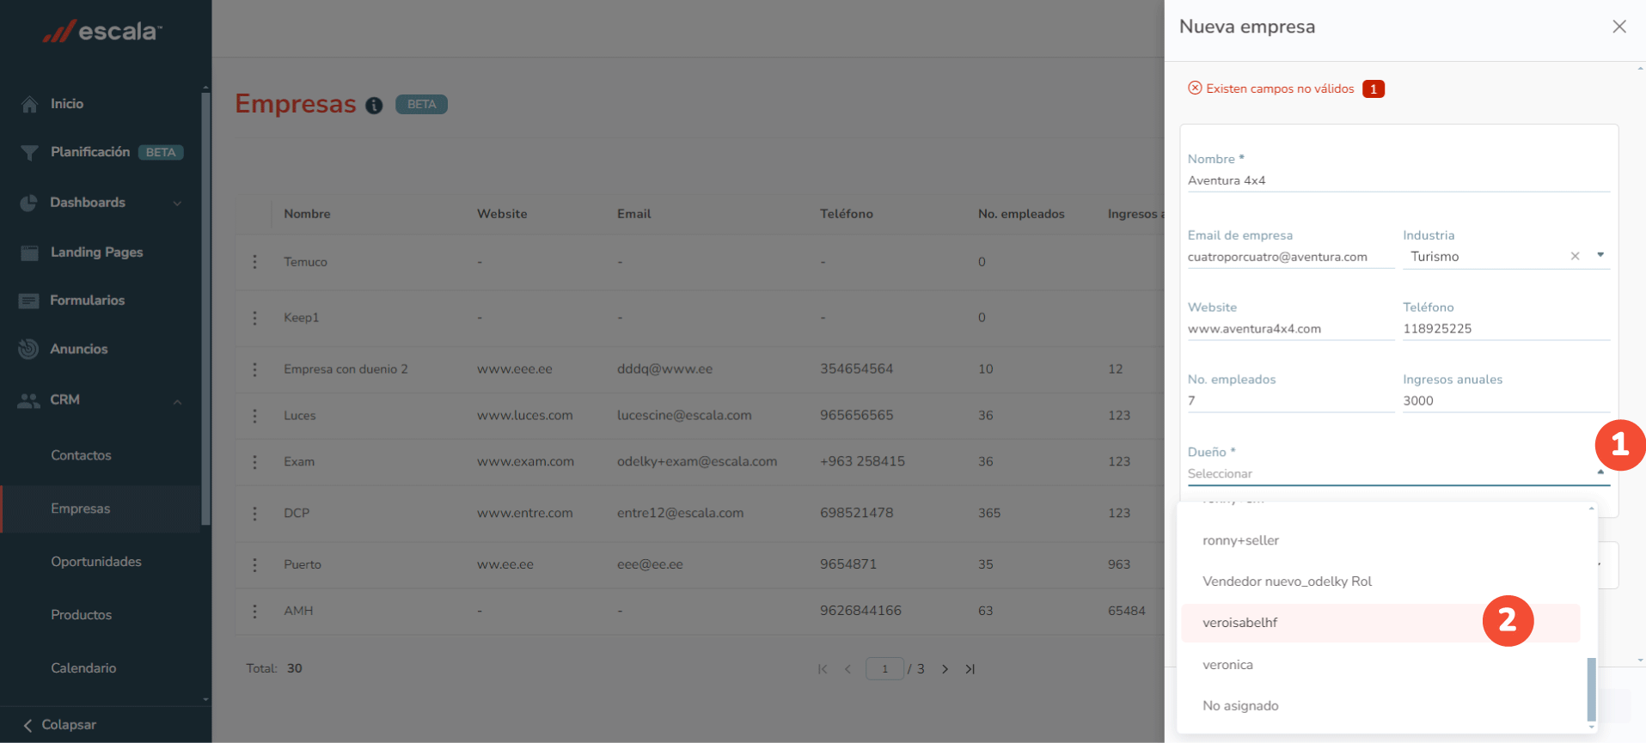
Task: Clear the Turismo industry selection
Action: (1575, 256)
